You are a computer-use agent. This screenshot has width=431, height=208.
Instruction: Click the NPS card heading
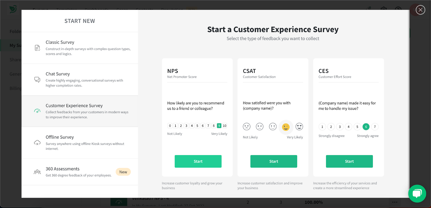[173, 71]
